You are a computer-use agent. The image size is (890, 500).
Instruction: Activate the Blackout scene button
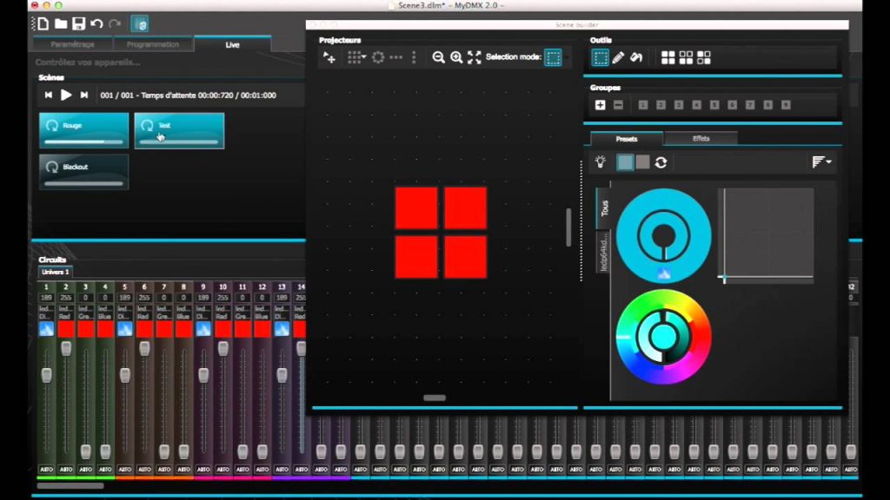[83, 171]
